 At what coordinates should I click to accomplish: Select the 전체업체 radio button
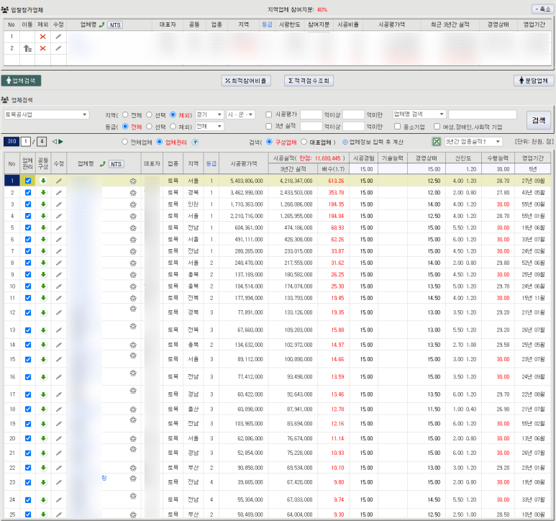click(124, 142)
